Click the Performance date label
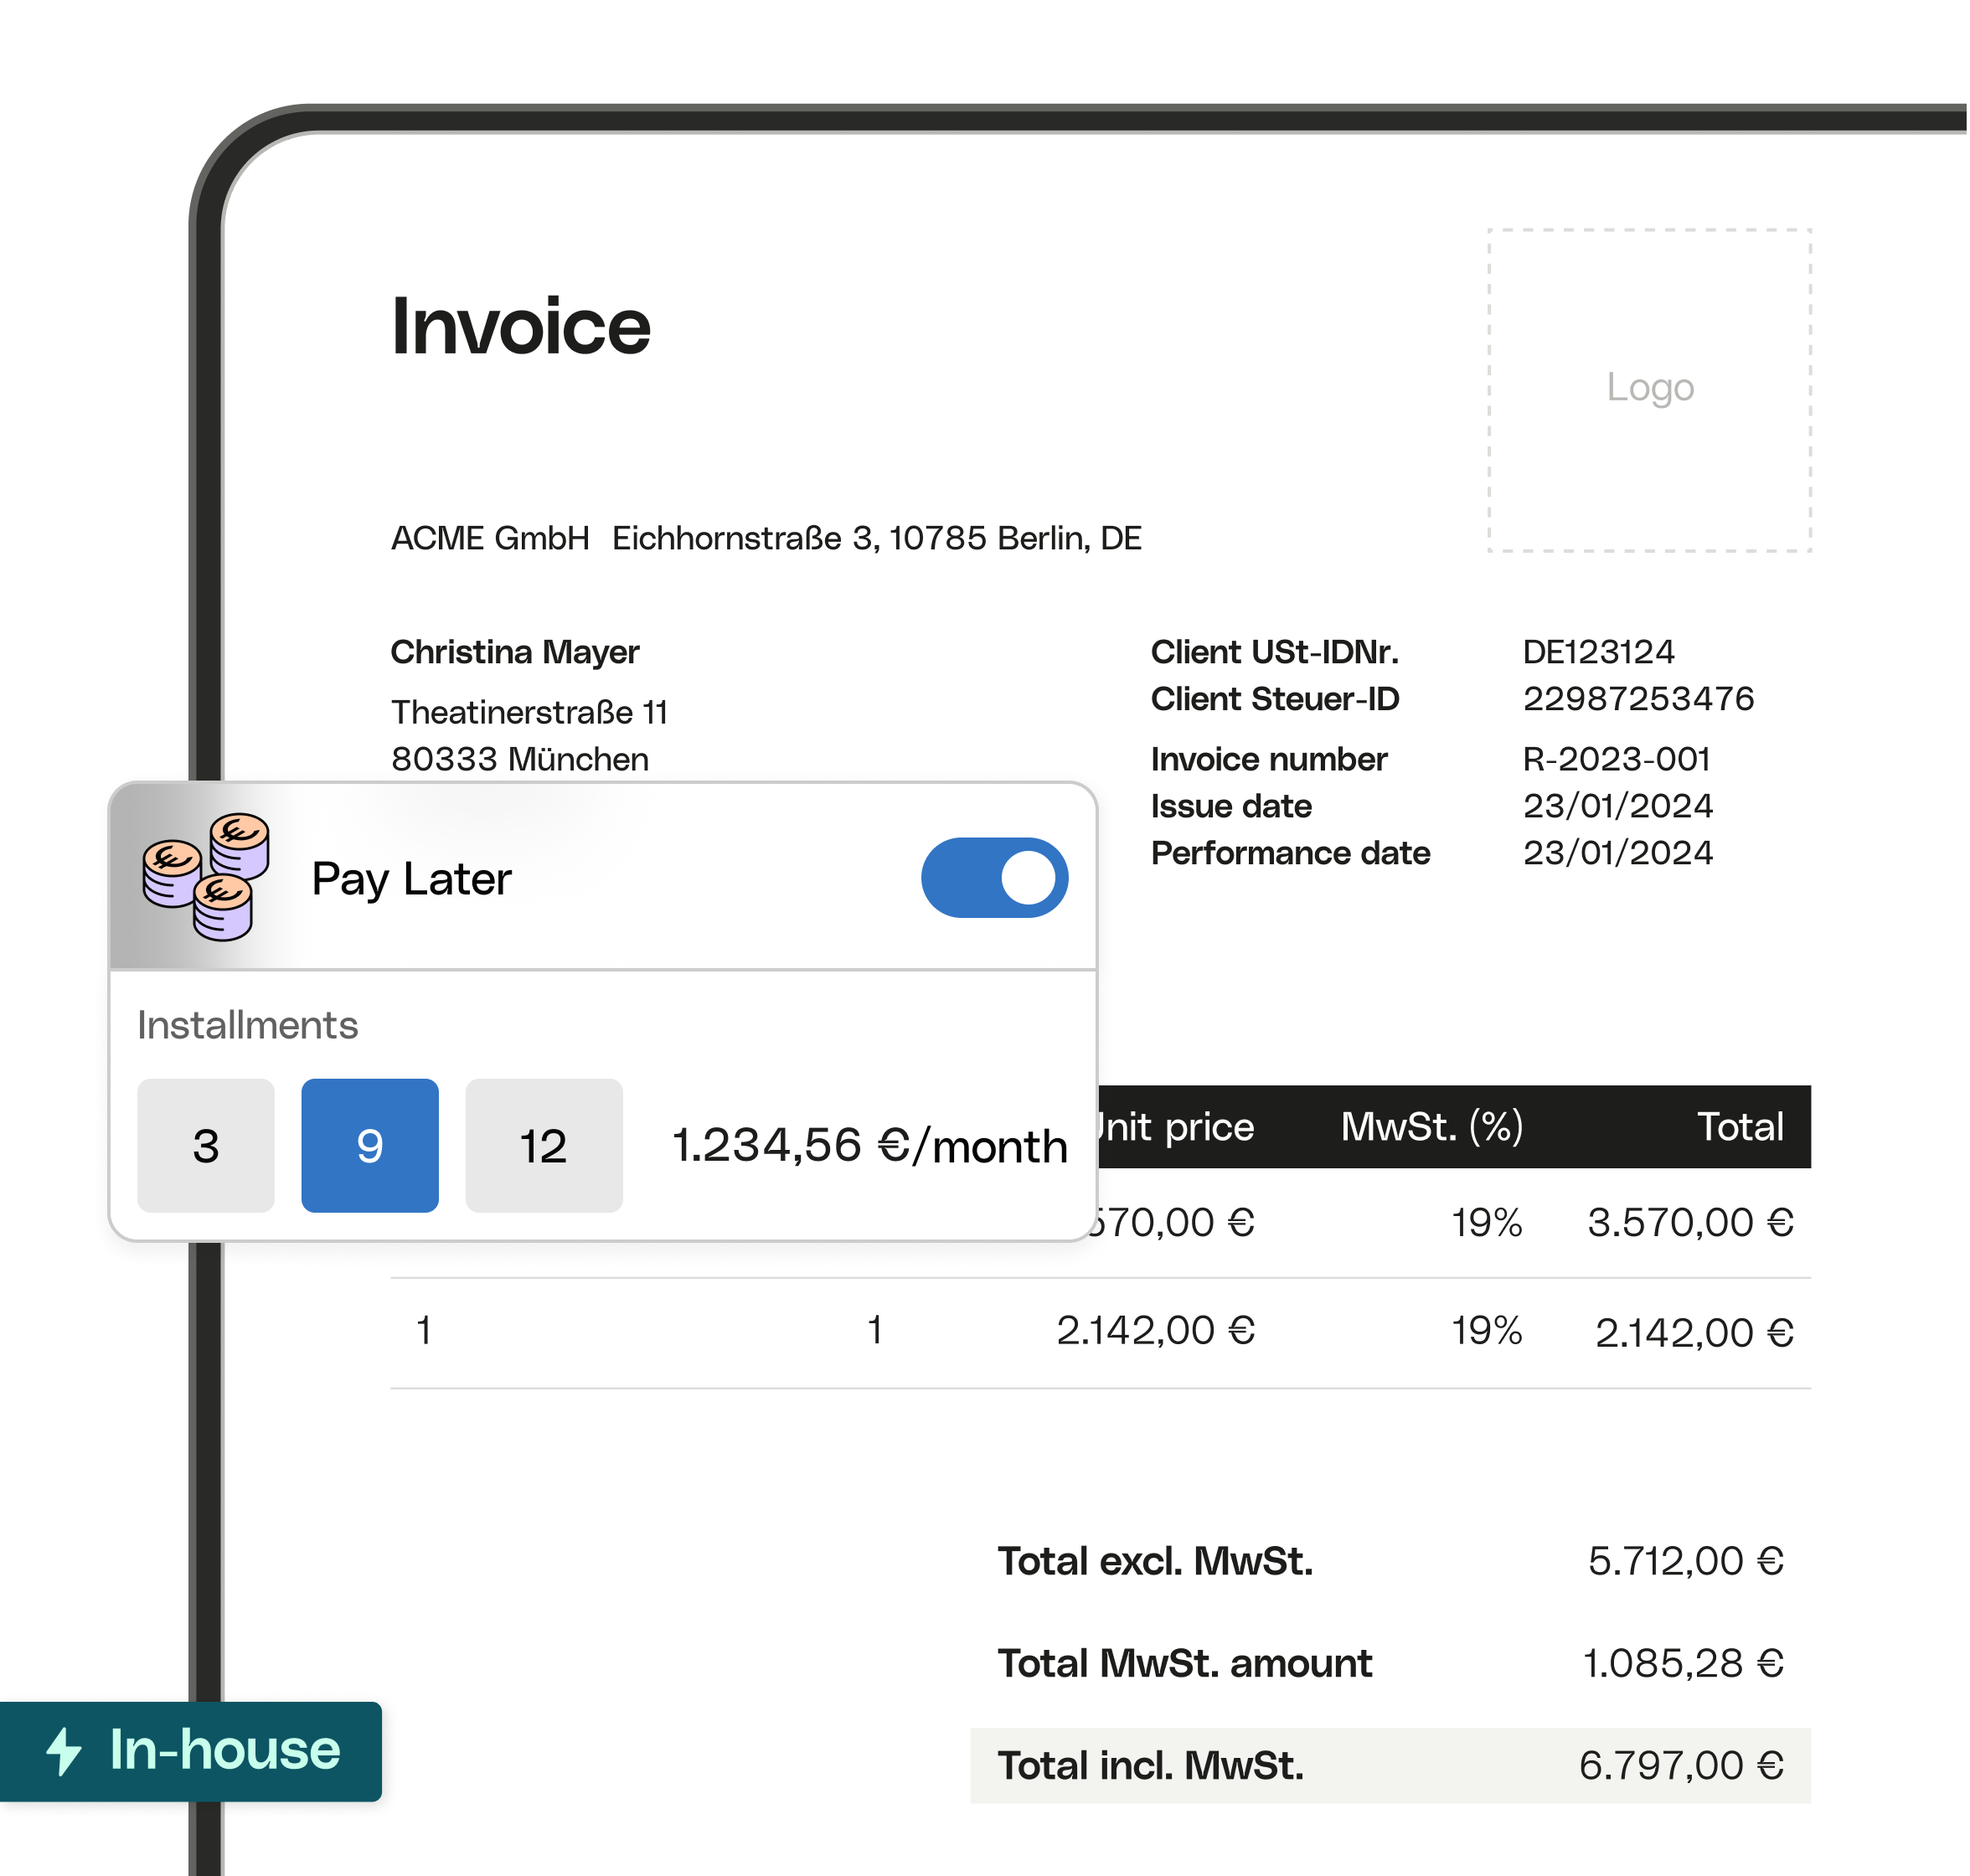Viewport: 1970px width, 1876px height. (1291, 853)
